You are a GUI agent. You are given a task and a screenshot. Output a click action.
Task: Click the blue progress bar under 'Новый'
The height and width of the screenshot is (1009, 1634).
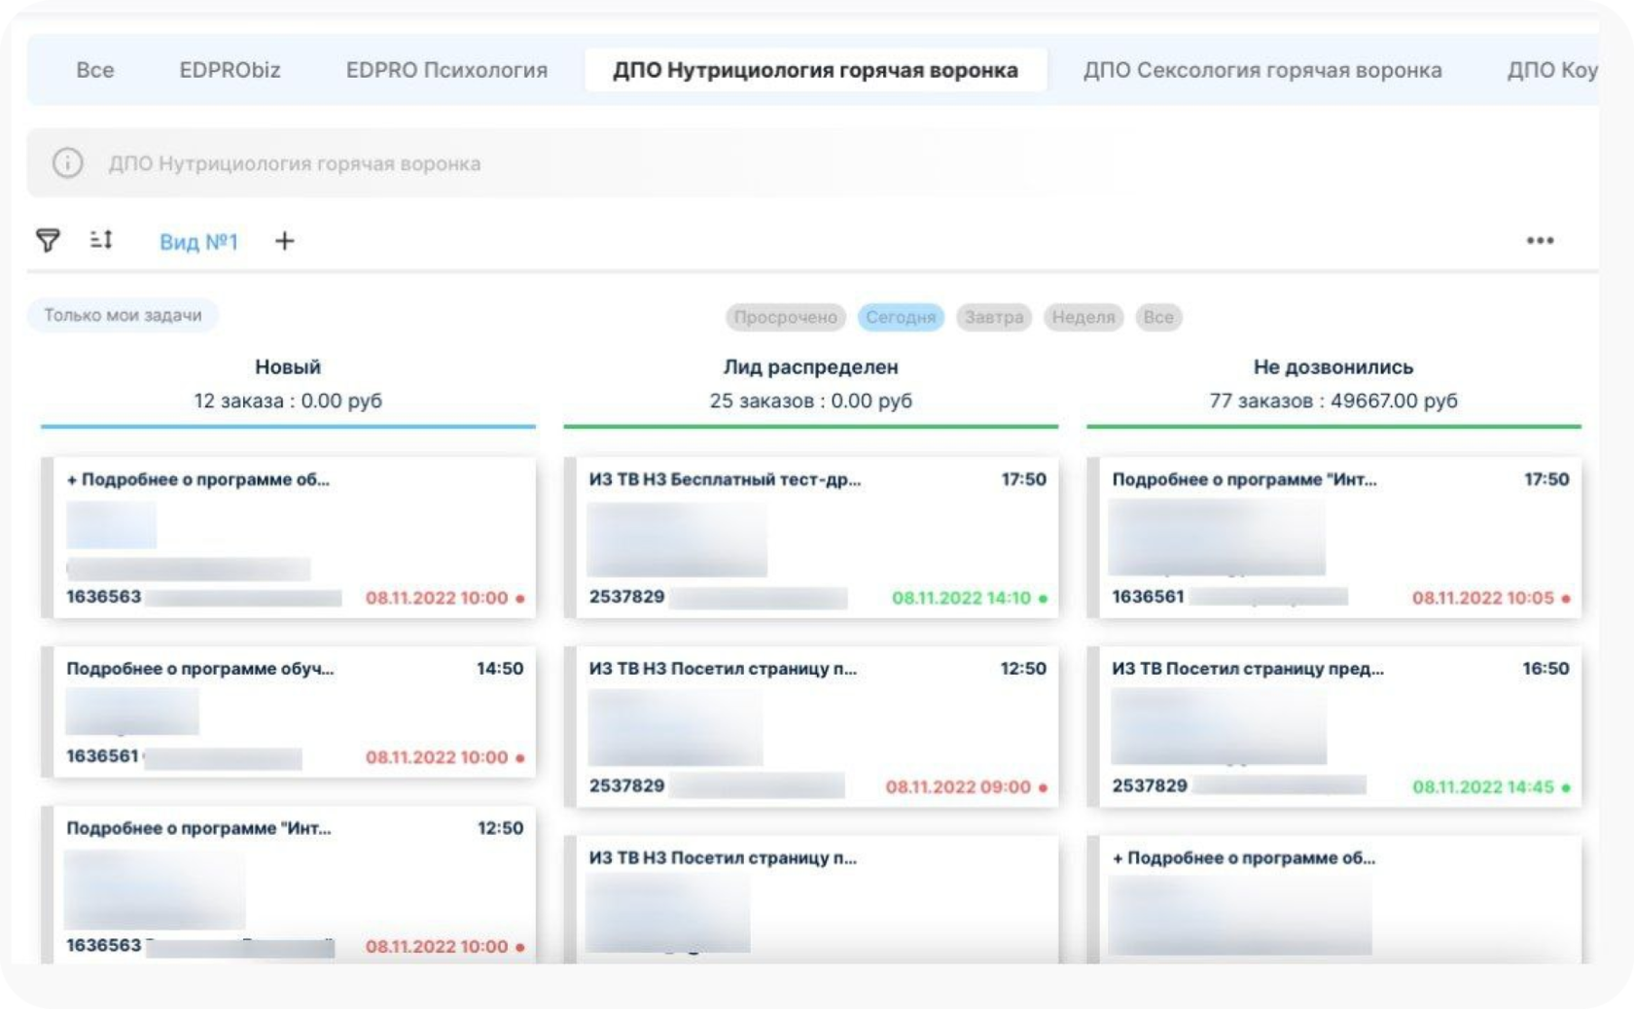click(x=288, y=425)
